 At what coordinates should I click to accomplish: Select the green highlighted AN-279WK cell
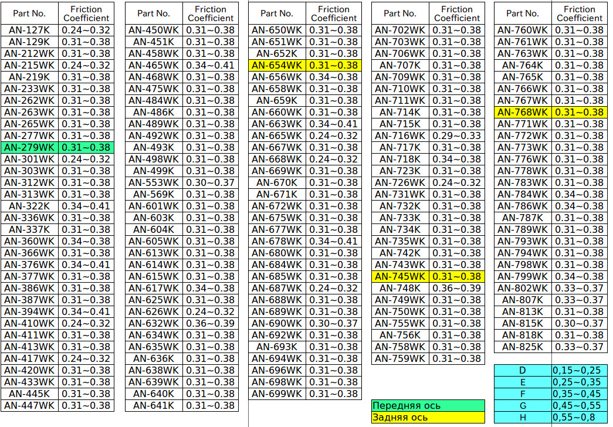point(29,147)
